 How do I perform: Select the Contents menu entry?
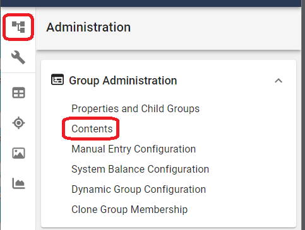tap(92, 129)
